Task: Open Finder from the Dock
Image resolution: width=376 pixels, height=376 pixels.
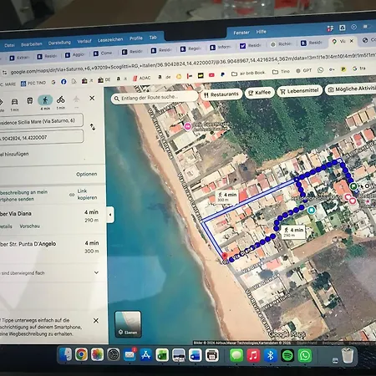Action: coord(66,354)
